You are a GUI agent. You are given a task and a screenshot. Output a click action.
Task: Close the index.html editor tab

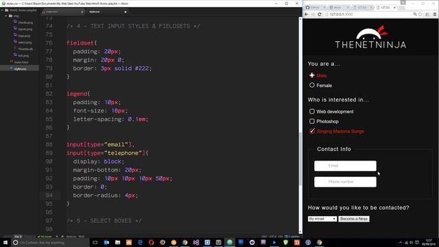tap(82, 12)
